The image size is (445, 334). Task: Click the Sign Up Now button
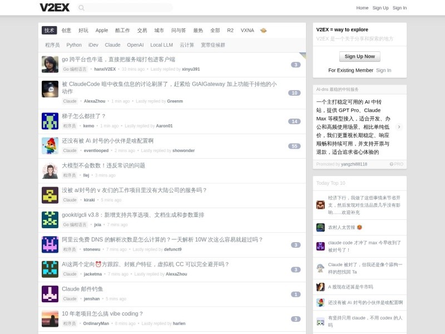point(359,57)
